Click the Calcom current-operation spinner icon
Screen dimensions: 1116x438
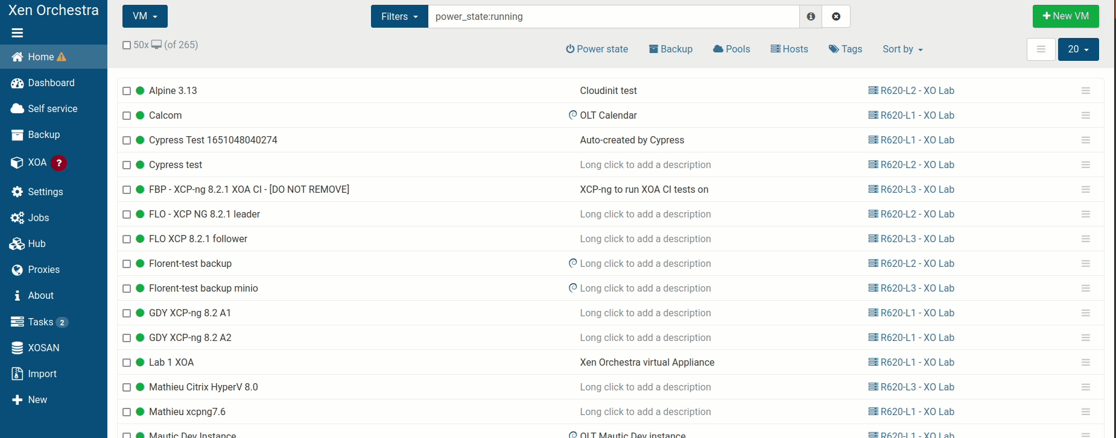572,114
